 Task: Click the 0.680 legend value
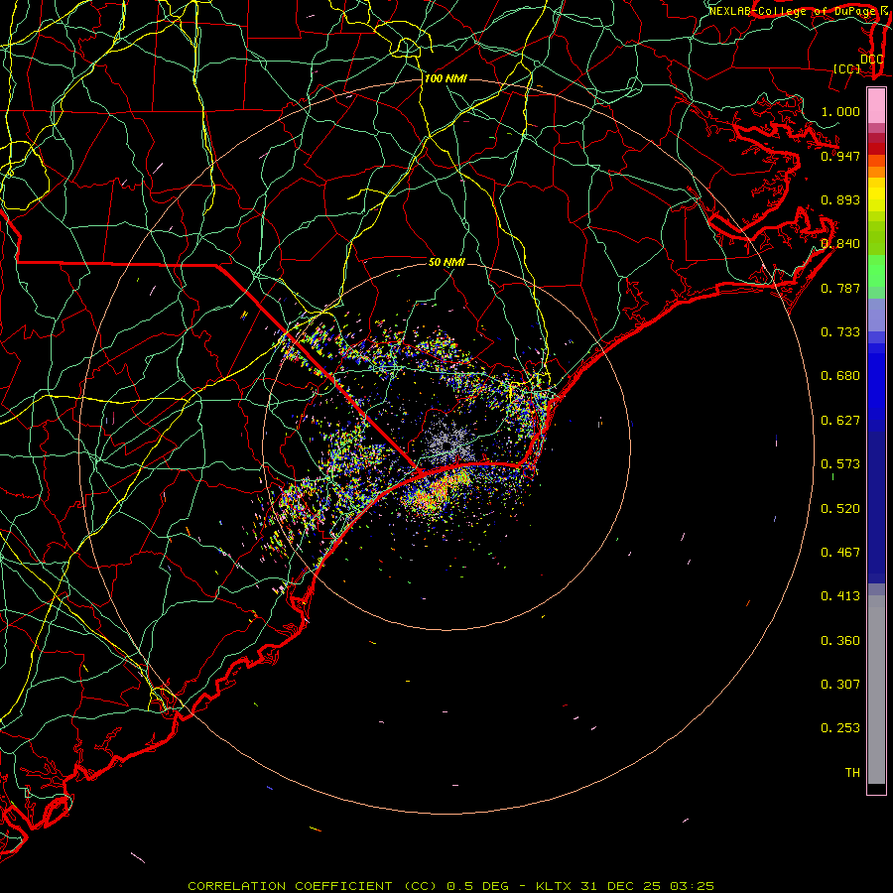840,376
